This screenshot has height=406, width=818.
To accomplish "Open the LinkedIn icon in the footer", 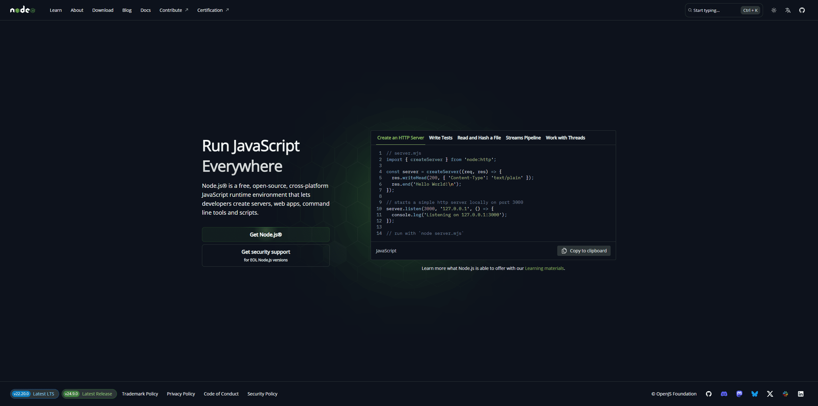I will click(x=800, y=394).
